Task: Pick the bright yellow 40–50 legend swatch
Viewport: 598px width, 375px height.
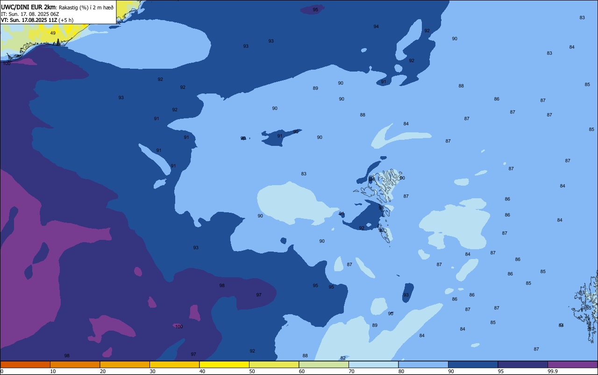Action: point(224,364)
